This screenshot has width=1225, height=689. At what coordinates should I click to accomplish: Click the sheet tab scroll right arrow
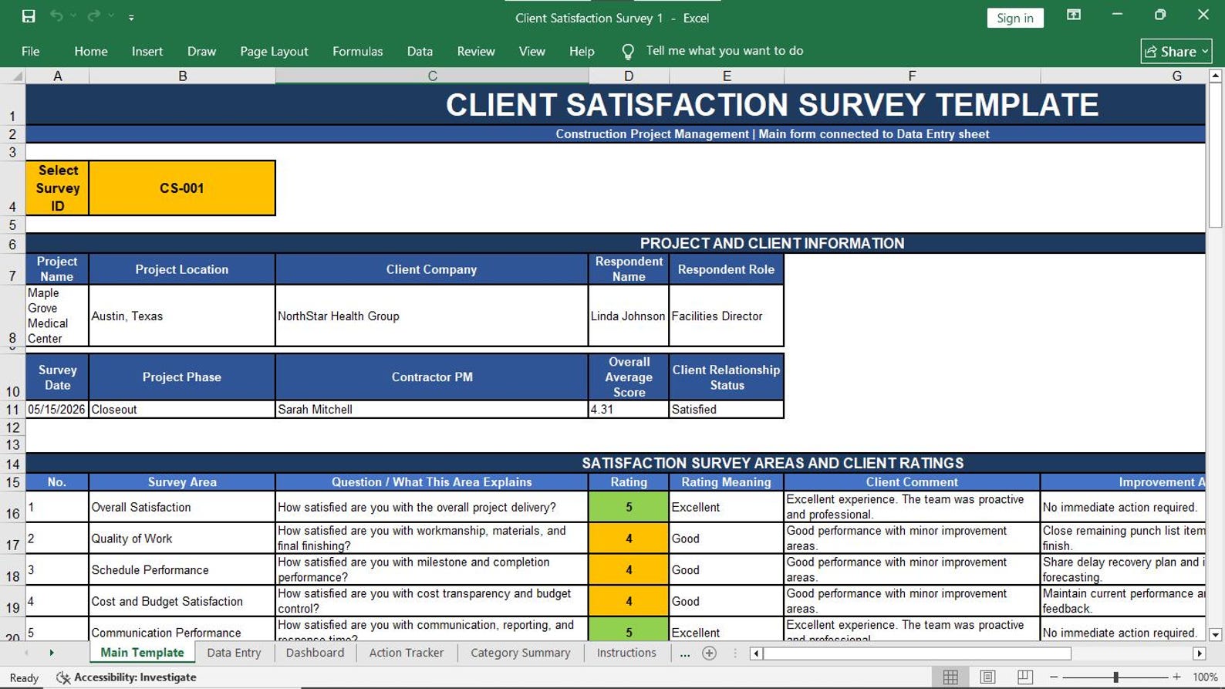click(52, 653)
